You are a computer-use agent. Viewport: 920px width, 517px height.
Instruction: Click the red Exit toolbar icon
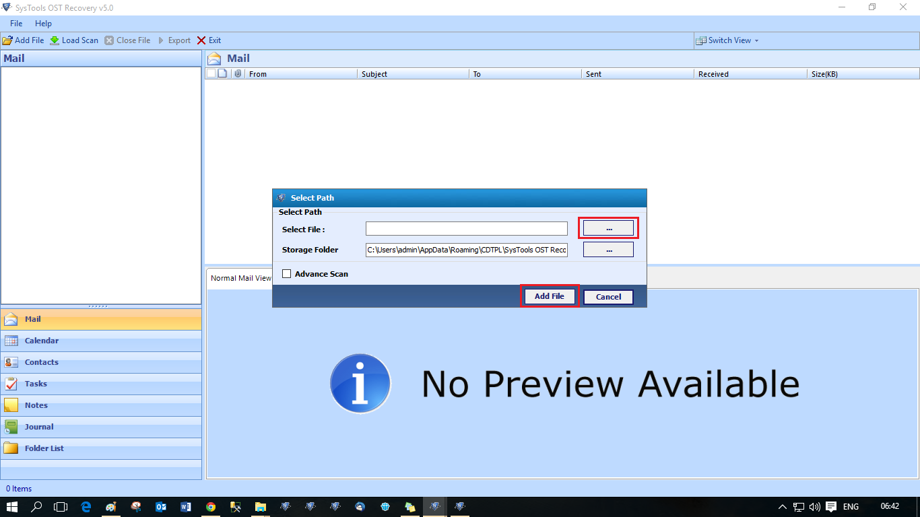(x=201, y=40)
